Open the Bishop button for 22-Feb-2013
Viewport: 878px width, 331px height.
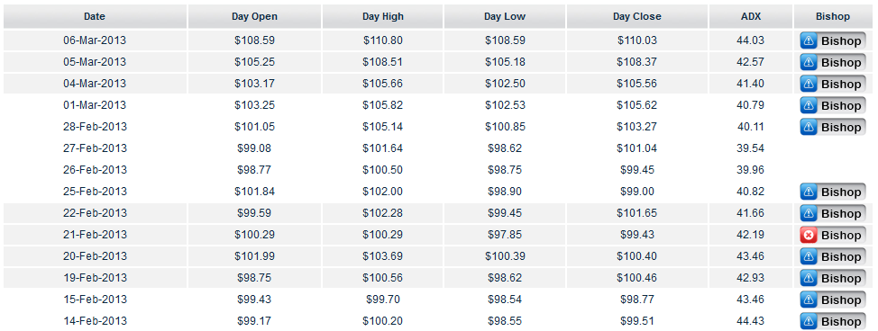pos(833,213)
